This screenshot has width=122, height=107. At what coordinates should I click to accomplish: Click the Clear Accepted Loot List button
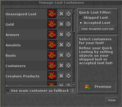point(97,29)
